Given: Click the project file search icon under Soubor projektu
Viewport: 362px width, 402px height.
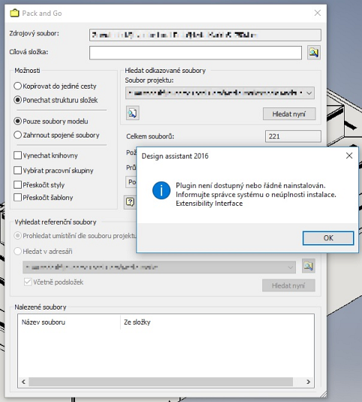Looking at the screenshot, I should (x=132, y=113).
